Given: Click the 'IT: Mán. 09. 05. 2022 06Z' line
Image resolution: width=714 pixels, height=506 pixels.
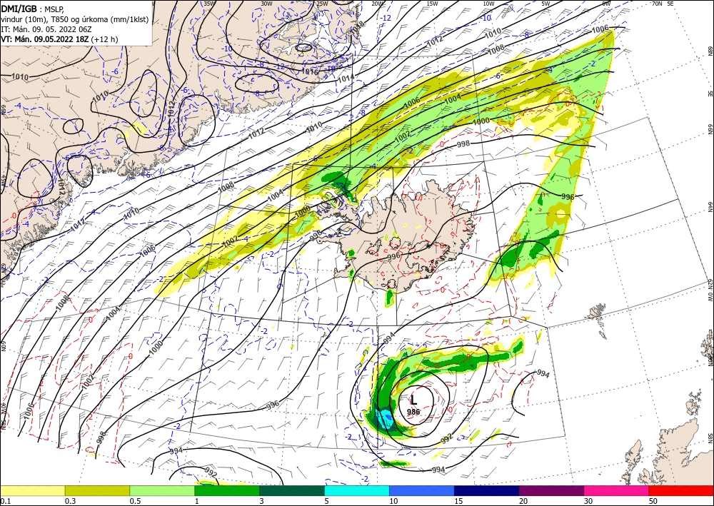Looking at the screenshot, I should (46, 29).
